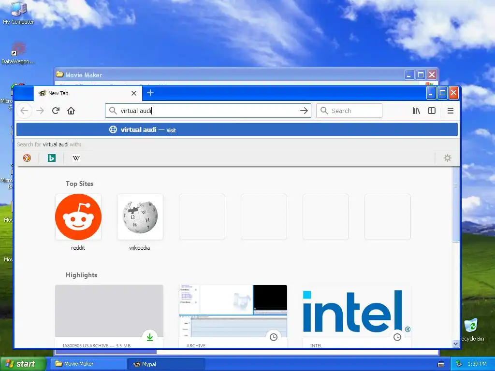Click the page's vertical scrollbar thumb

coord(455,204)
